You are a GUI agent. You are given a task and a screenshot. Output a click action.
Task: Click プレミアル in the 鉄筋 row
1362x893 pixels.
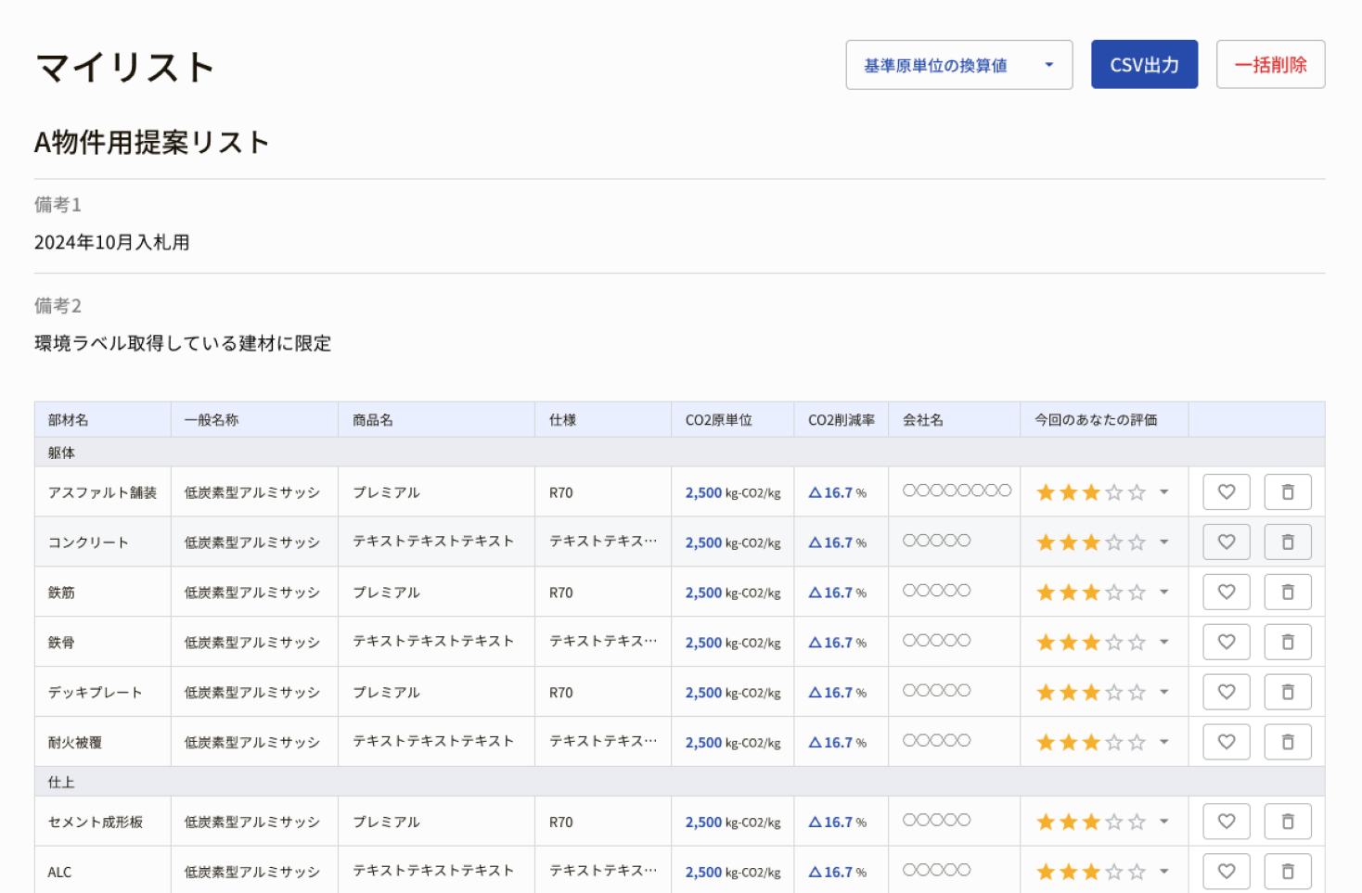(386, 593)
